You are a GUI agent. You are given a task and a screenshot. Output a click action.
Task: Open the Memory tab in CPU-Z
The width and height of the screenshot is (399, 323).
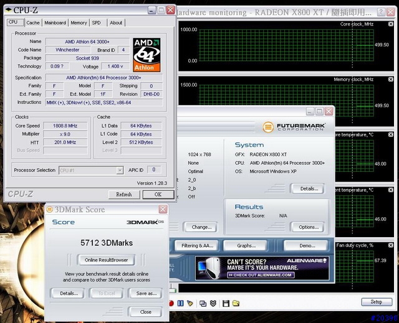click(79, 22)
